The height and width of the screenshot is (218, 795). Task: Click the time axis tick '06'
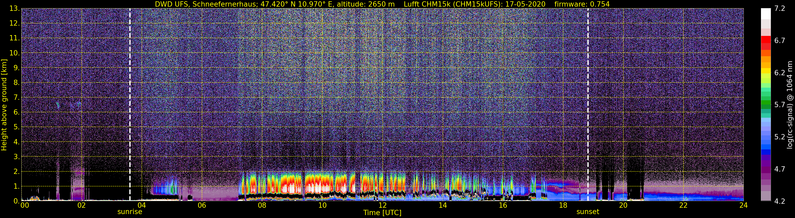coord(202,205)
